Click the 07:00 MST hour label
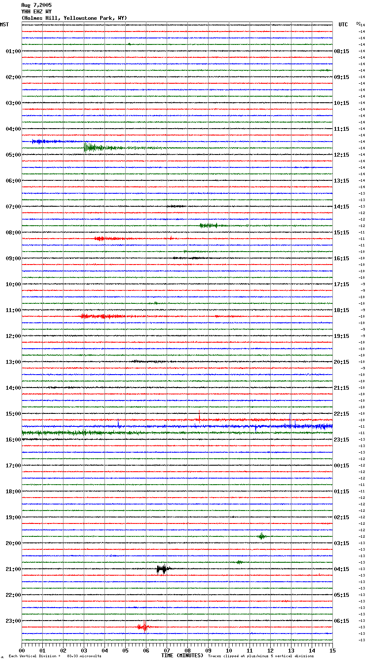The image size is (367, 662). 13,207
